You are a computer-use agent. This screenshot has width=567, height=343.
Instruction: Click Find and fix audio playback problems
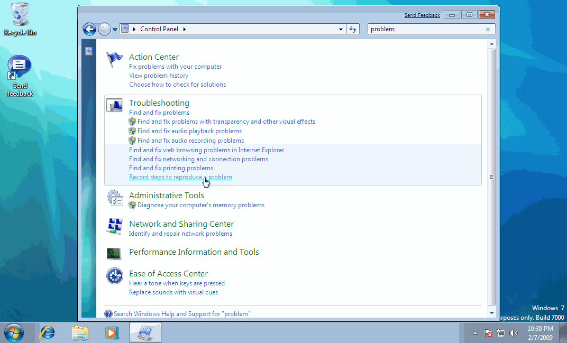point(189,131)
